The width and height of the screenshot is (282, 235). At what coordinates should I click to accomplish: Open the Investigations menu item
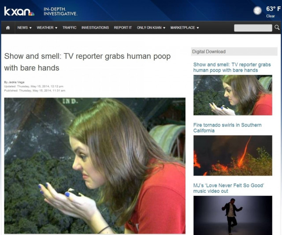pyautogui.click(x=95, y=28)
